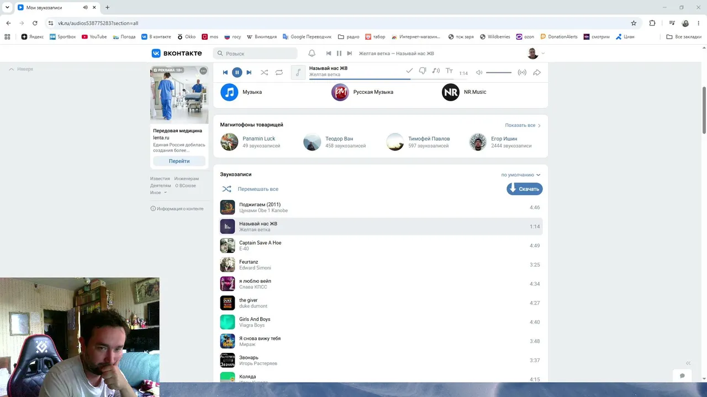Open the ВКонтакте logo home link
Screen dimensions: 707x397
[x=178, y=53]
